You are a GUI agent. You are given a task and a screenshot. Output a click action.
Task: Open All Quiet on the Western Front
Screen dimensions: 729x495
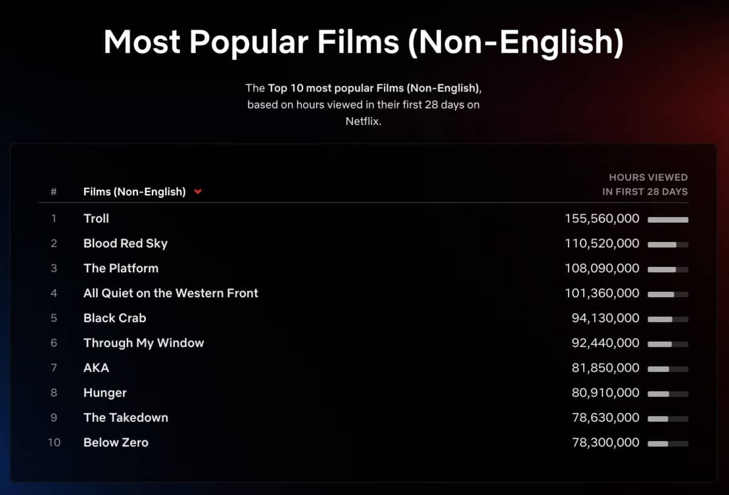click(171, 293)
